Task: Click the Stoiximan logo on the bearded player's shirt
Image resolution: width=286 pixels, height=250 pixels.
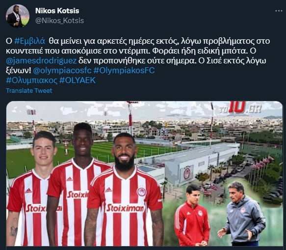Action: coord(125,208)
